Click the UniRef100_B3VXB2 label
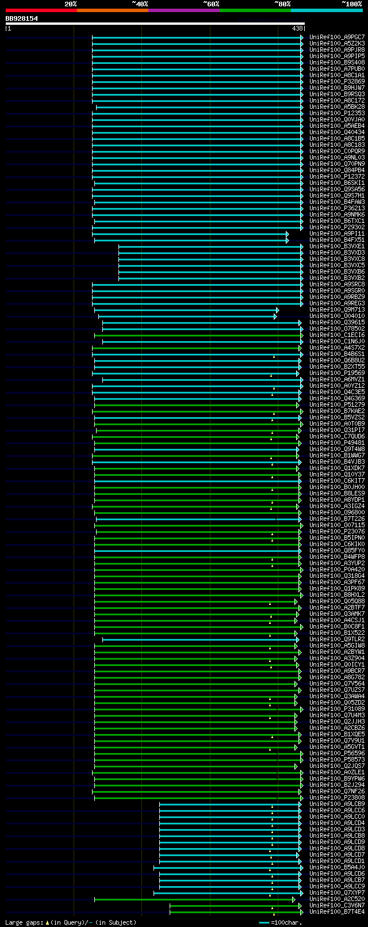 coord(337,278)
